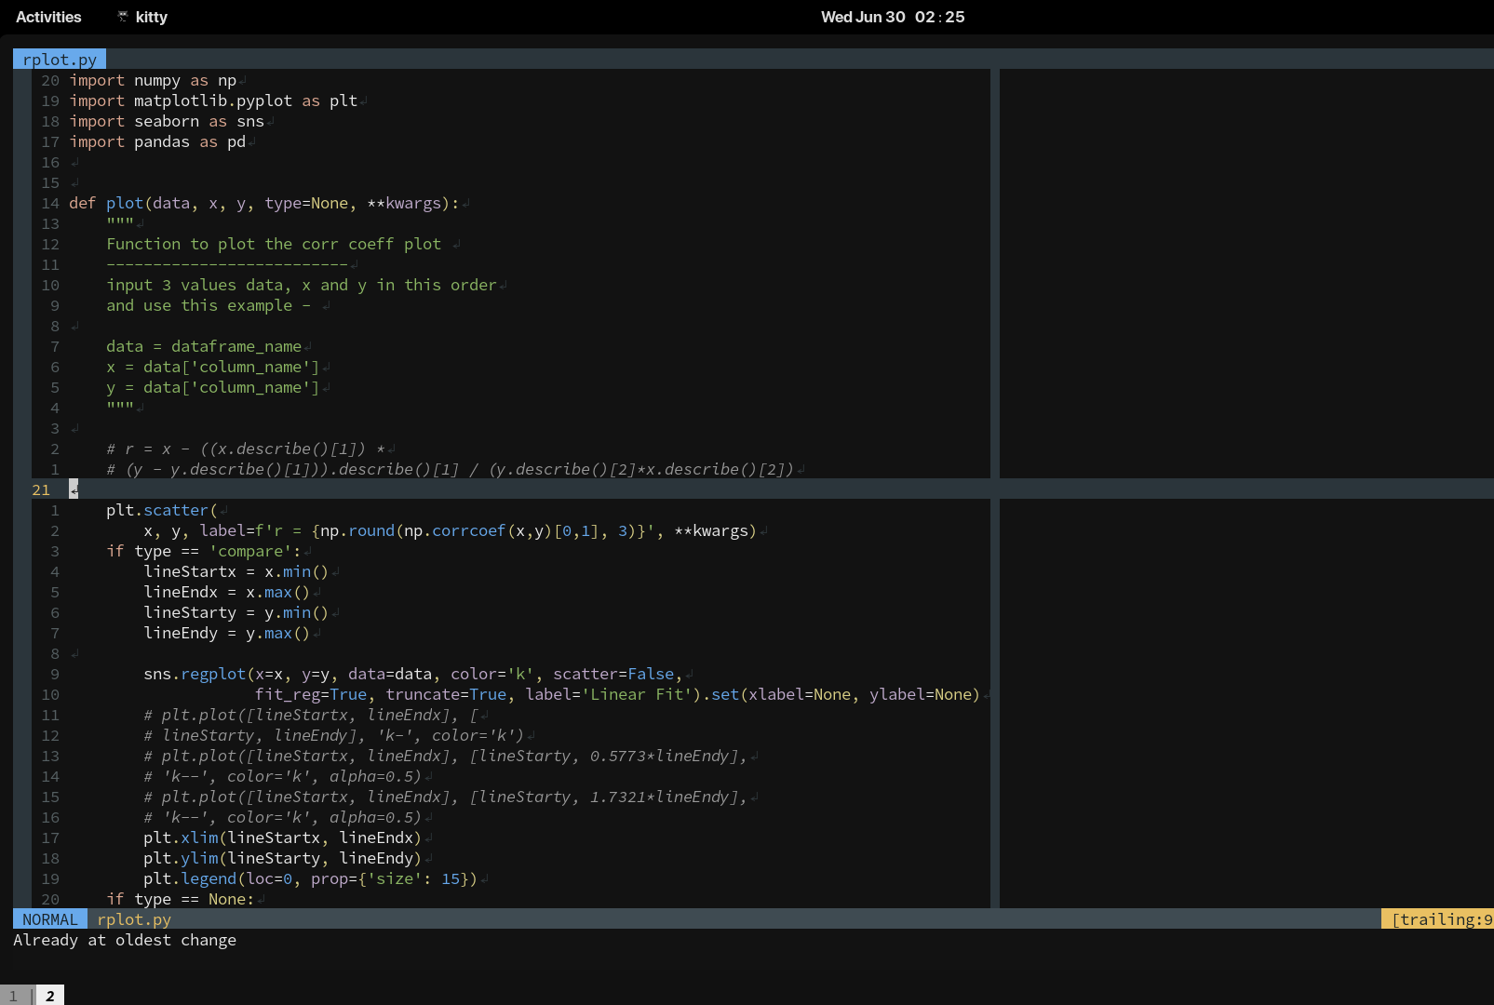Click docstring line 'and use this example -'

[x=209, y=305]
